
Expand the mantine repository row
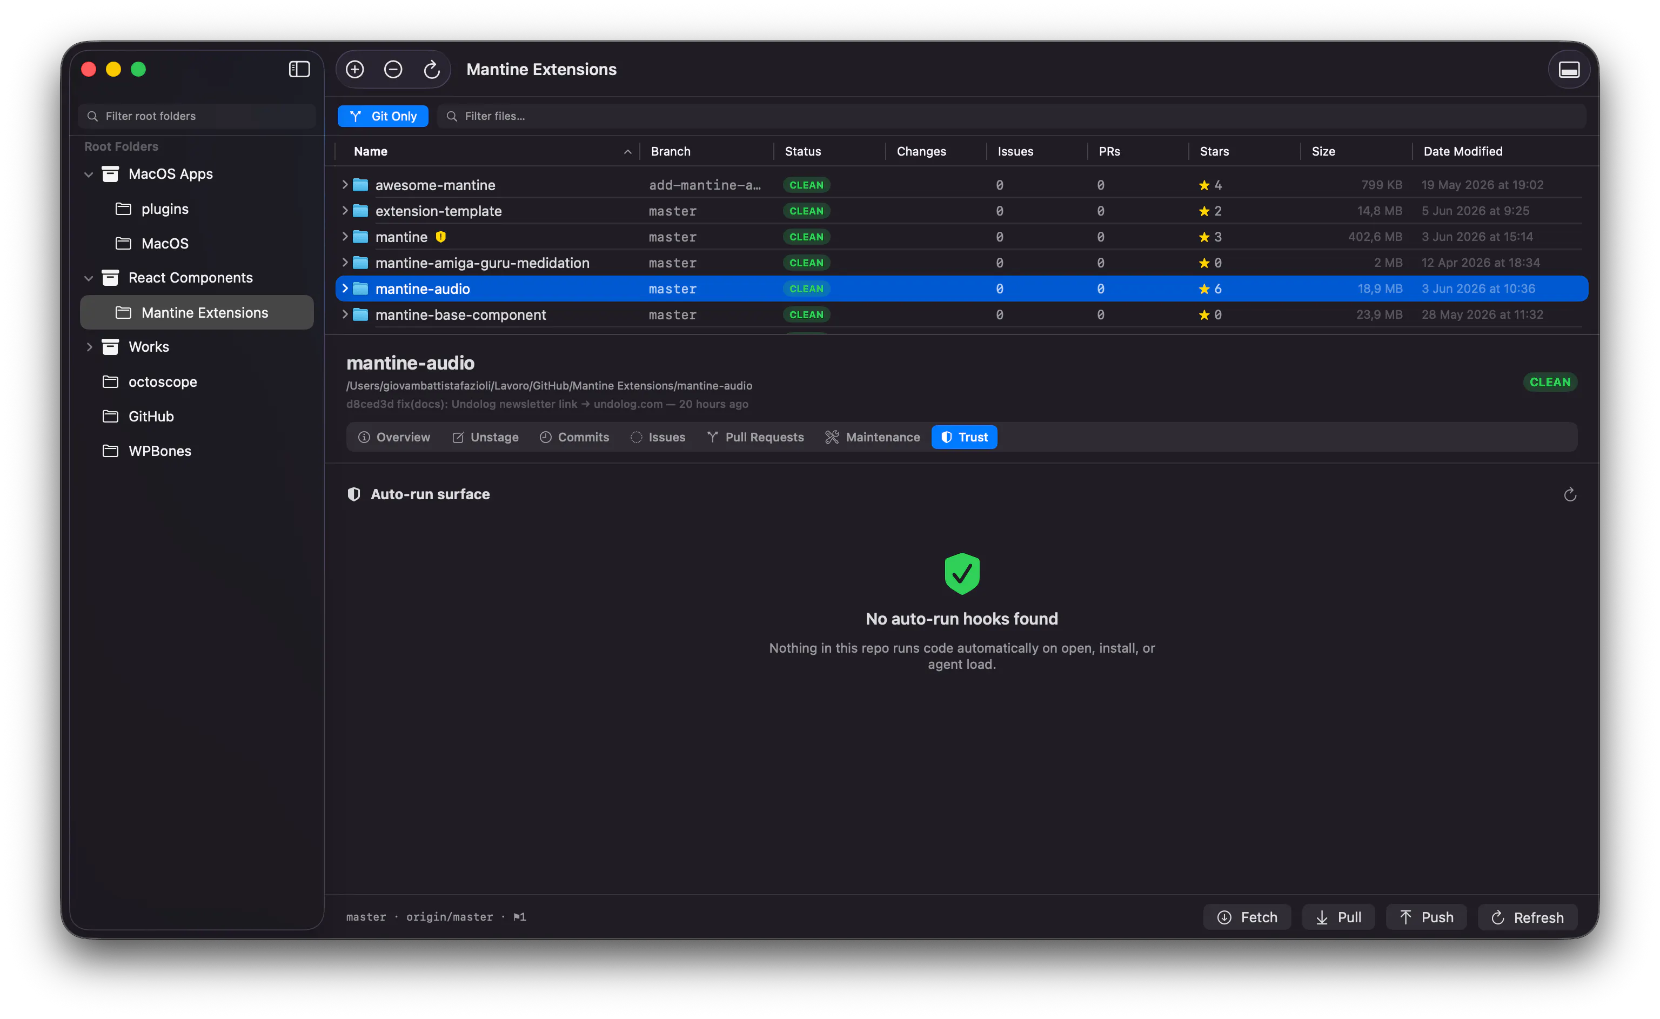(344, 237)
